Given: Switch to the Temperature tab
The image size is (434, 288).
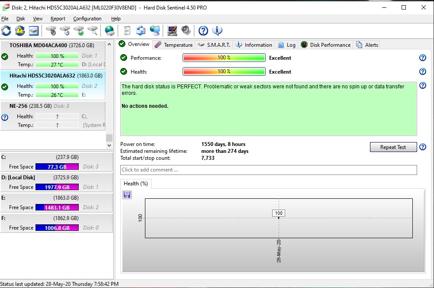Looking at the screenshot, I should pyautogui.click(x=174, y=45).
